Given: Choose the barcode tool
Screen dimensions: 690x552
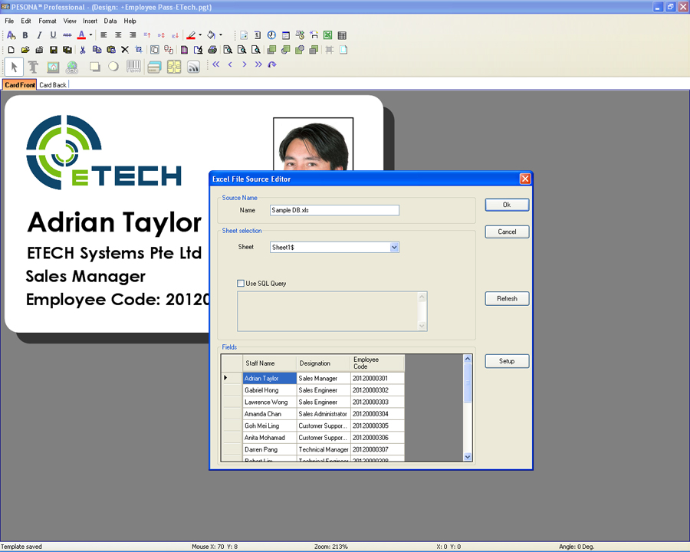Looking at the screenshot, I should 133,67.
